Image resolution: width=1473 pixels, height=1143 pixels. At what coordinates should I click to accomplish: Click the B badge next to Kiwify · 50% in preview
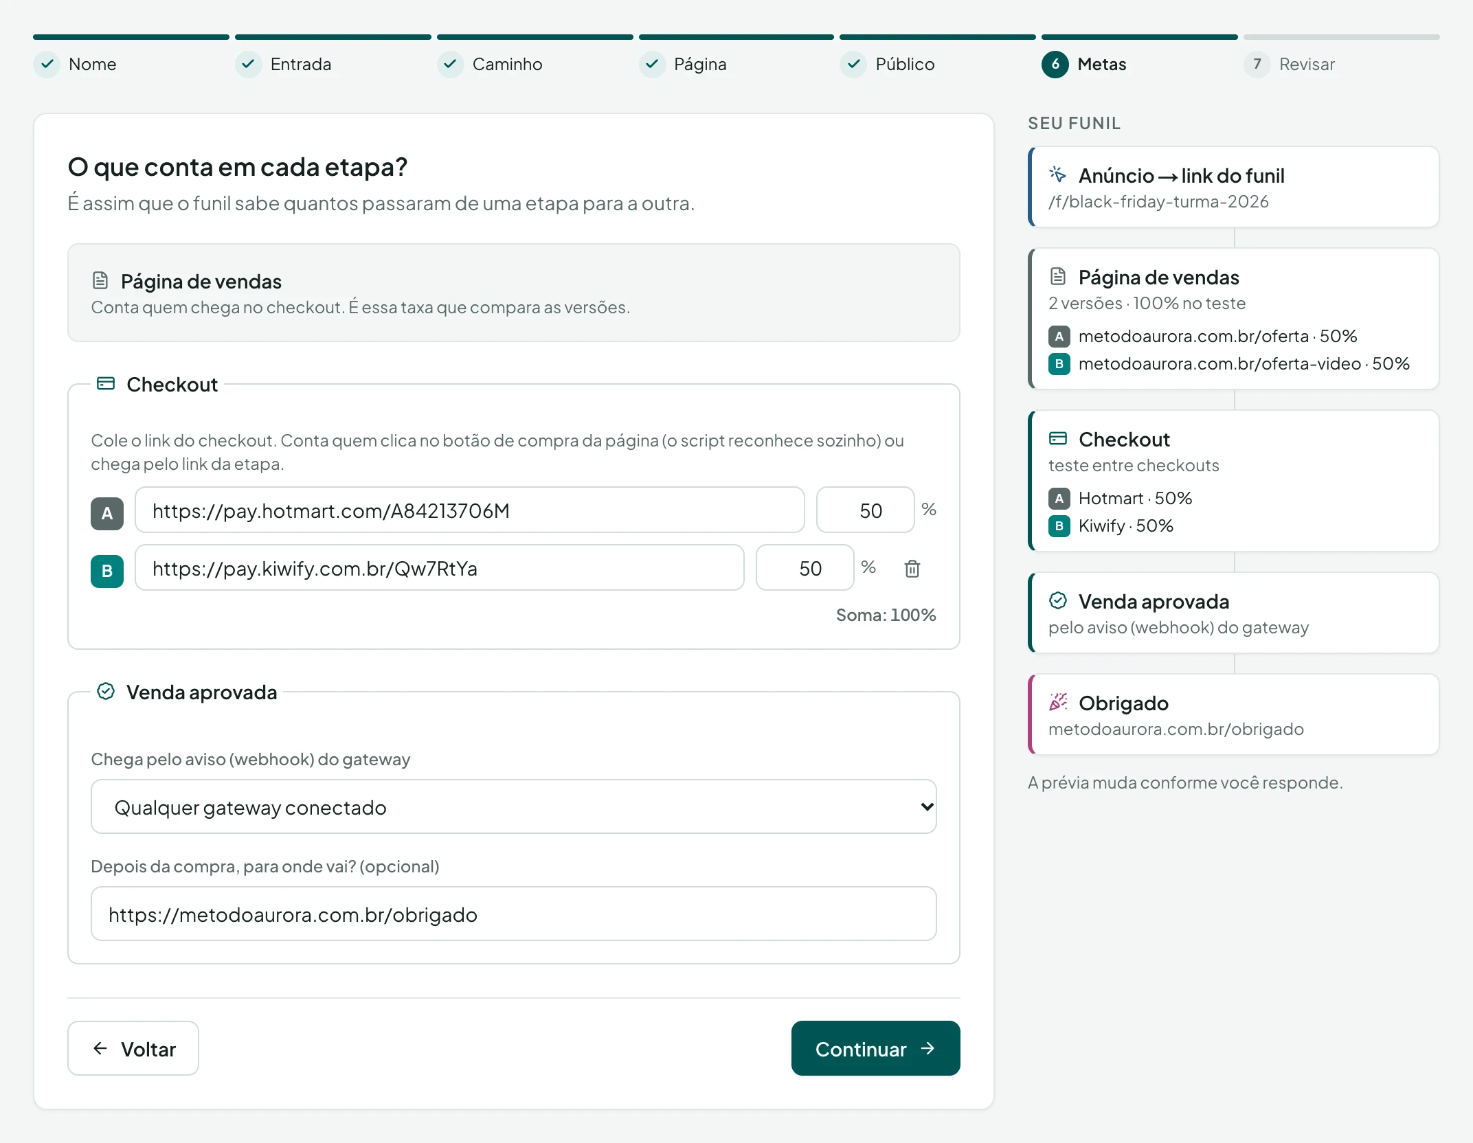(x=1059, y=526)
